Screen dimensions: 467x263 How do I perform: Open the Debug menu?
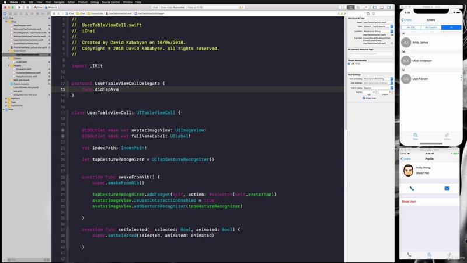click(95, 2)
